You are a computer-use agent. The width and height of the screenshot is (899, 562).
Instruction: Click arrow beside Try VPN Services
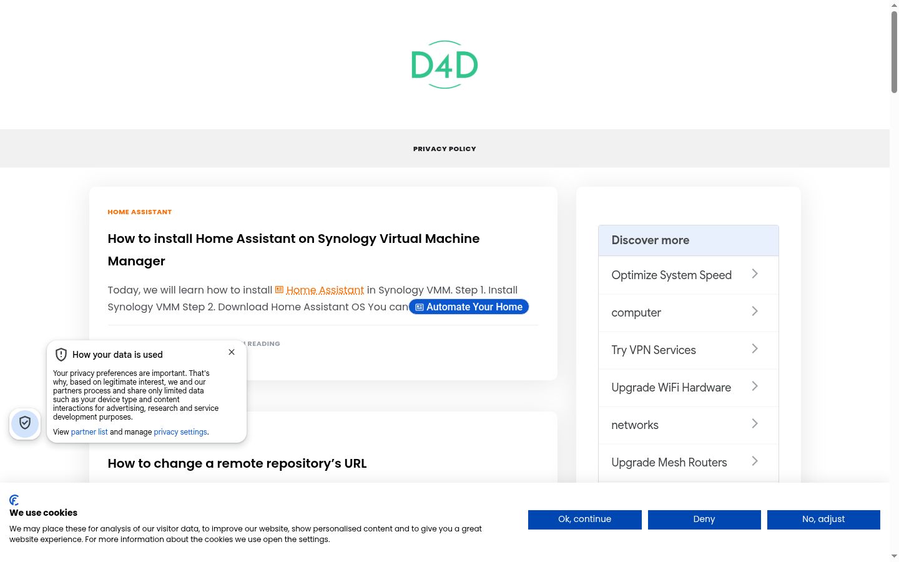(755, 349)
